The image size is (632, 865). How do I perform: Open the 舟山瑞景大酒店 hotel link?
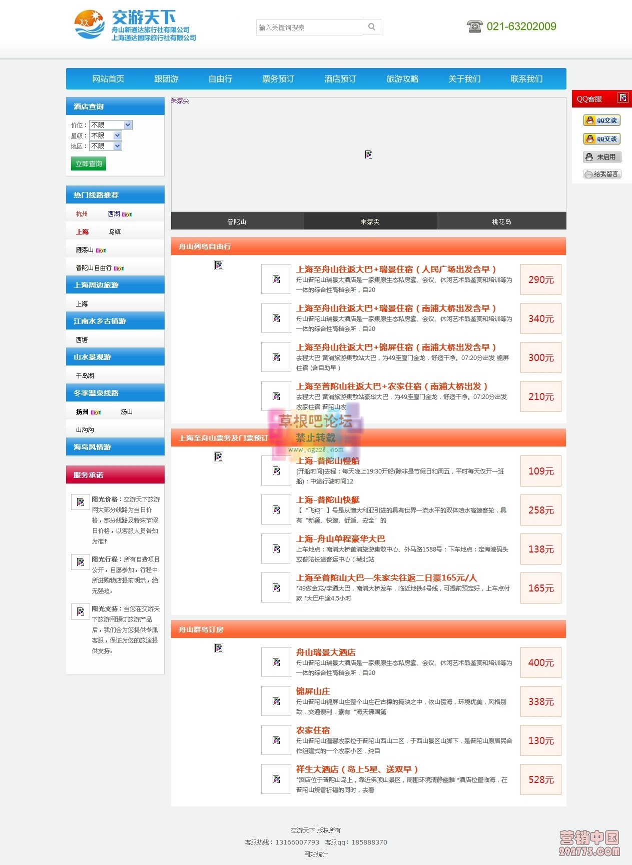[x=326, y=652]
